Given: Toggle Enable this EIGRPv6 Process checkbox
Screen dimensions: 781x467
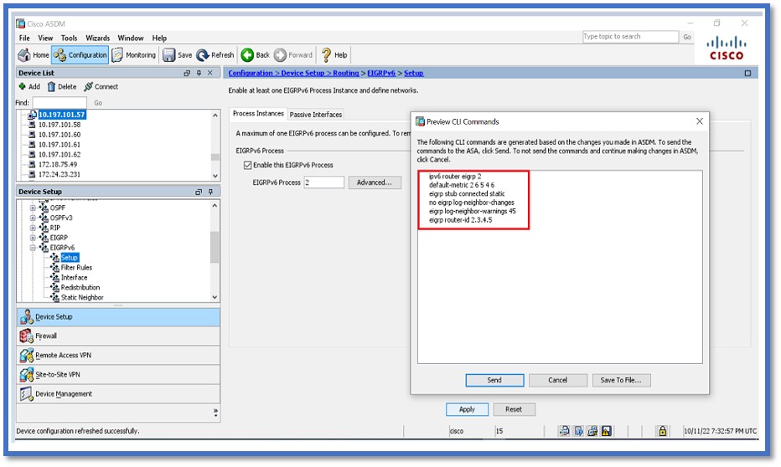Looking at the screenshot, I should click(247, 165).
